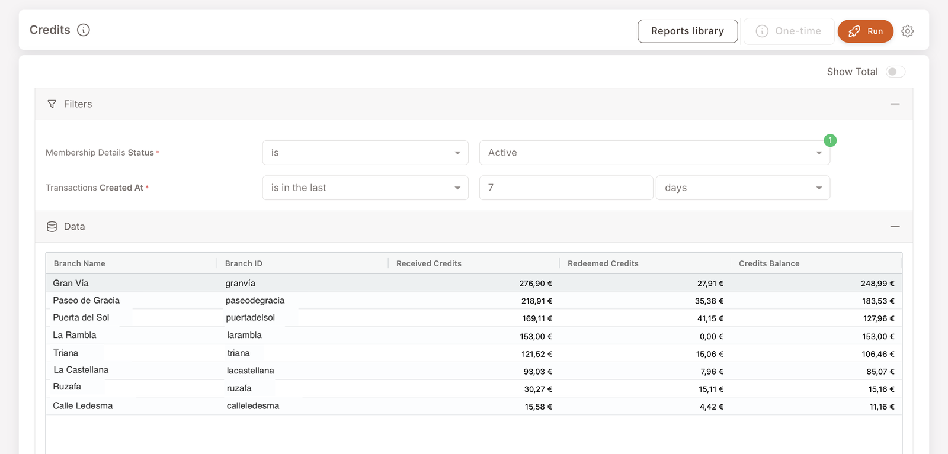Click the One-time schedule button
The width and height of the screenshot is (948, 454).
(789, 31)
